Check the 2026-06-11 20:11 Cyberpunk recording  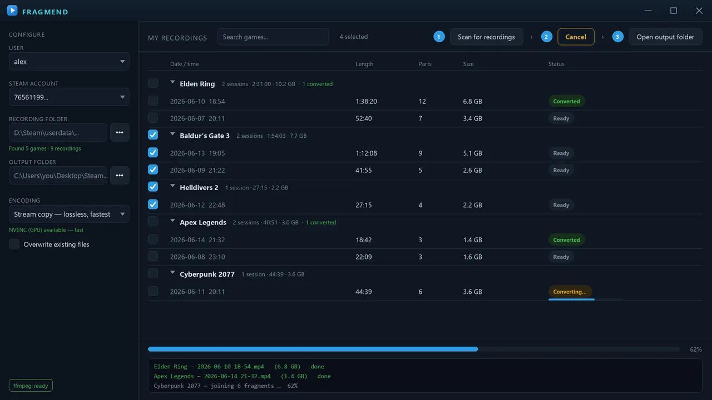[153, 291]
